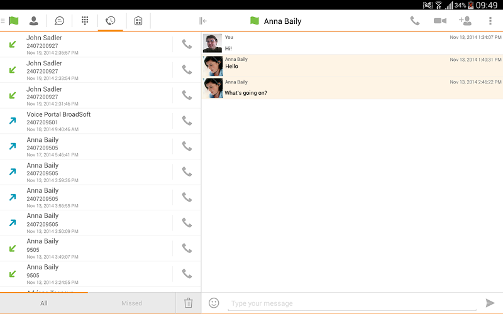Open the contacts tab icon
Viewport: 503px width, 314px height.
(33, 21)
